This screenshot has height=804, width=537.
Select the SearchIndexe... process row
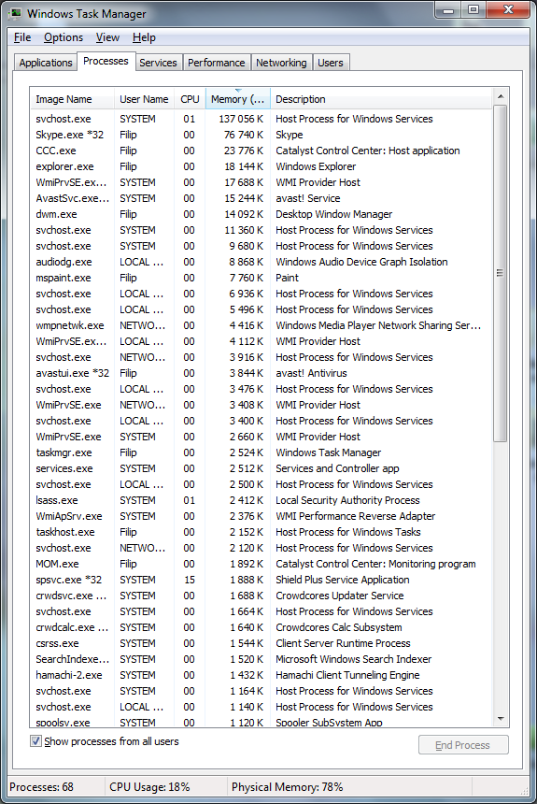(261, 659)
